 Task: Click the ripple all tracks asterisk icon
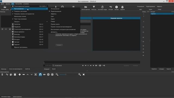pyautogui.click(x=52, y=75)
